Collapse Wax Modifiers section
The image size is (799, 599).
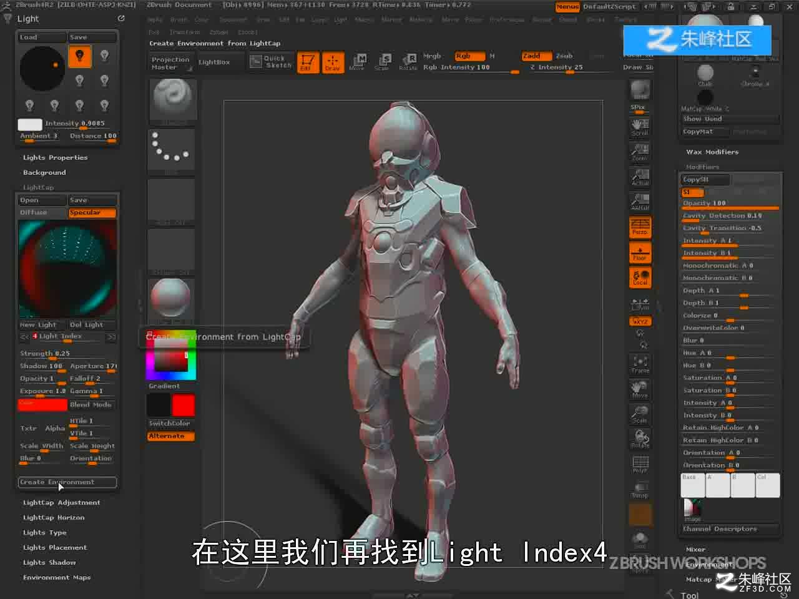[x=712, y=152]
